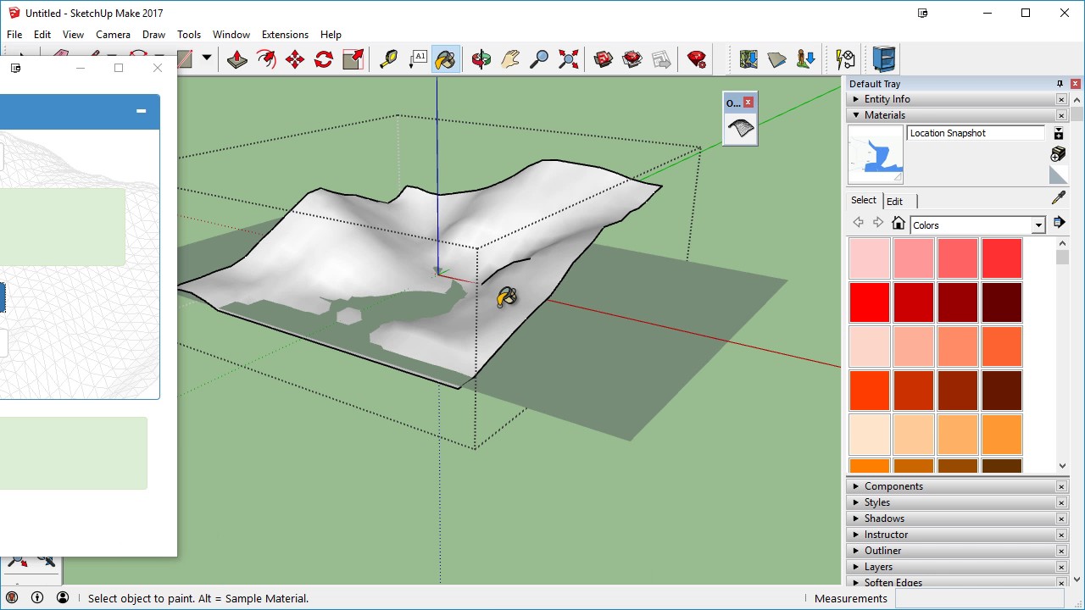Select the Zoom magnifier tool
The height and width of the screenshot is (610, 1085).
tap(539, 59)
